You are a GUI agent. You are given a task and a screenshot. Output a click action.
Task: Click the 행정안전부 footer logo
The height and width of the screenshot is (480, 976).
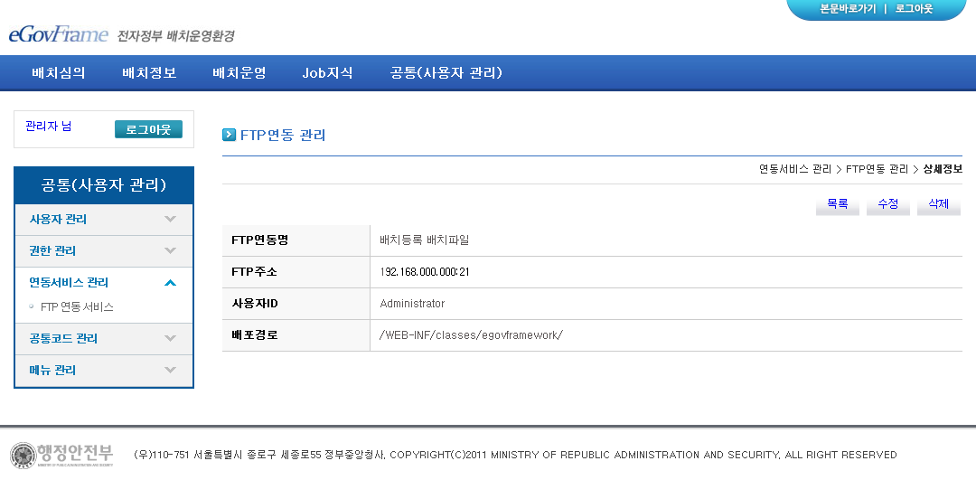(x=61, y=454)
